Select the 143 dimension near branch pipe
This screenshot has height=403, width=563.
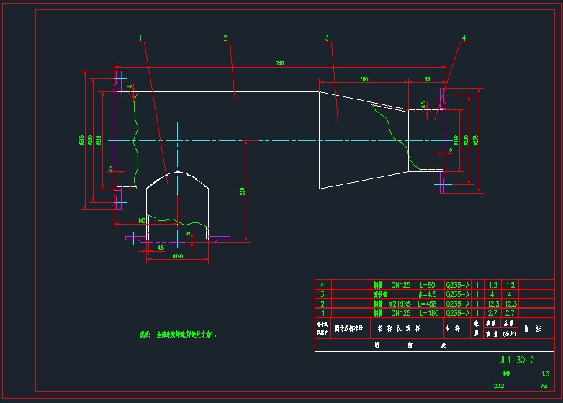[142, 220]
